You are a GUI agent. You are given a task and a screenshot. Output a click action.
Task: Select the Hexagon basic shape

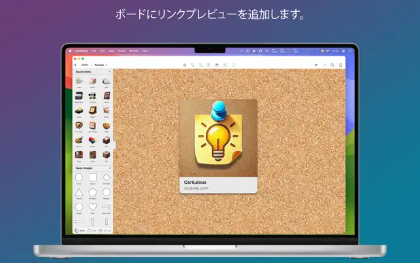[x=106, y=192]
